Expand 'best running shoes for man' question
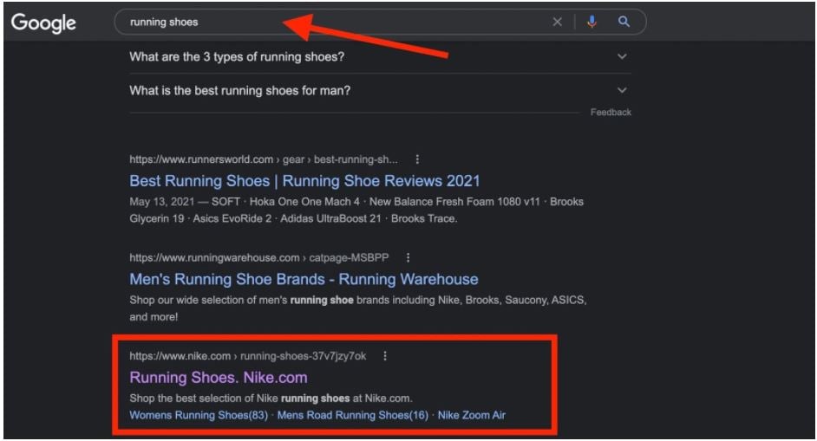The height and width of the screenshot is (441, 817). (x=622, y=90)
